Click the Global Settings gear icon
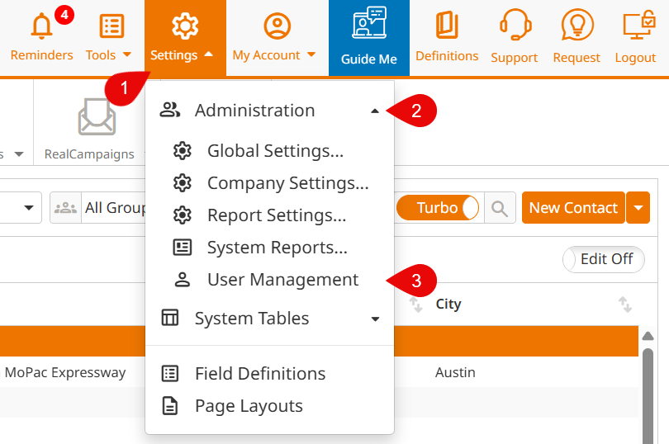Viewport: 669px width, 444px height. 183,150
